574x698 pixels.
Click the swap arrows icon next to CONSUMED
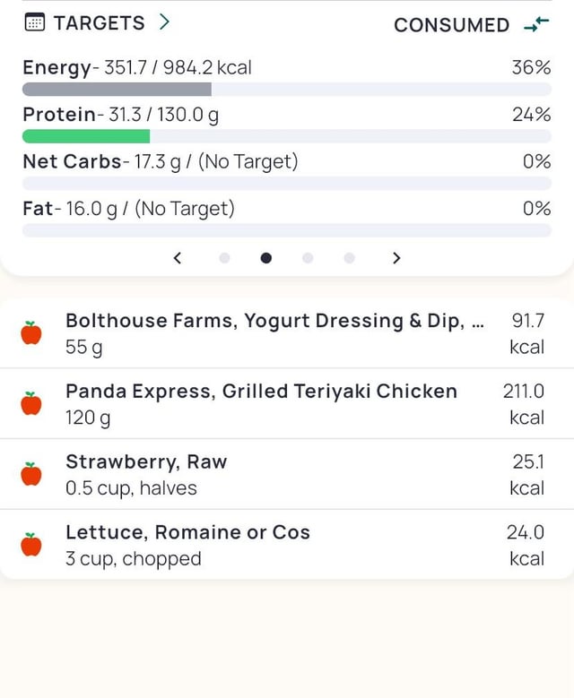pos(536,25)
